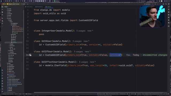Switch to the create_data.py editor tab
The width and height of the screenshot is (171, 96).
(29, 7)
